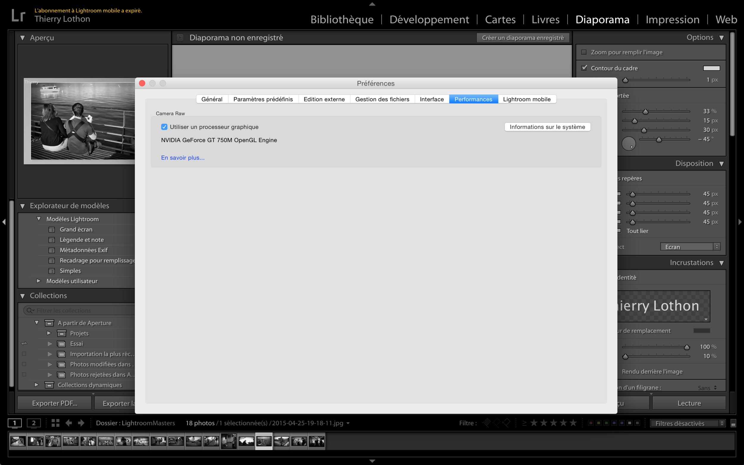Disable Contour du cadre checkbox
This screenshot has width=744, height=465.
pos(584,68)
